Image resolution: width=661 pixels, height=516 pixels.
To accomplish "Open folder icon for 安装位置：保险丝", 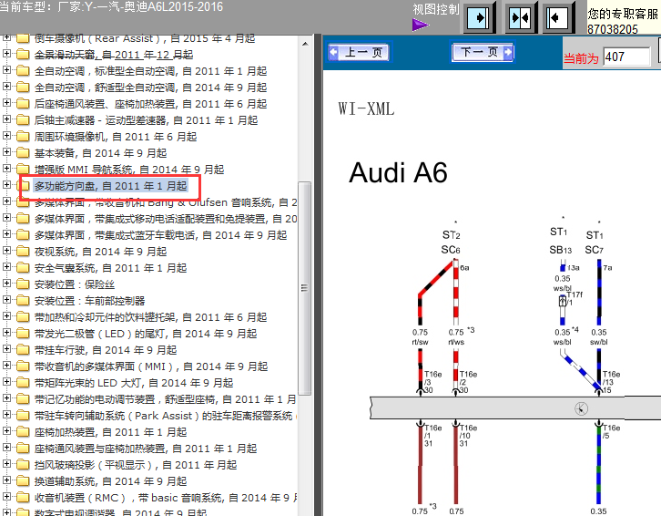I will point(23,284).
